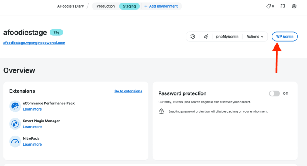The width and height of the screenshot is (307, 166).
Task: Click Learn more under eCommerce Performance Pack
Action: pyautogui.click(x=32, y=109)
